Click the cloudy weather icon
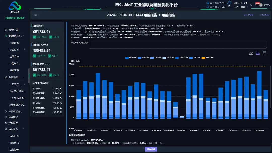This screenshot has height=153, width=272. pyautogui.click(x=229, y=4)
